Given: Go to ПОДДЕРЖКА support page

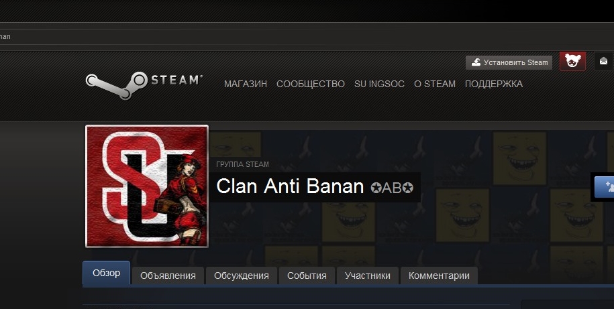Looking at the screenshot, I should pos(493,84).
